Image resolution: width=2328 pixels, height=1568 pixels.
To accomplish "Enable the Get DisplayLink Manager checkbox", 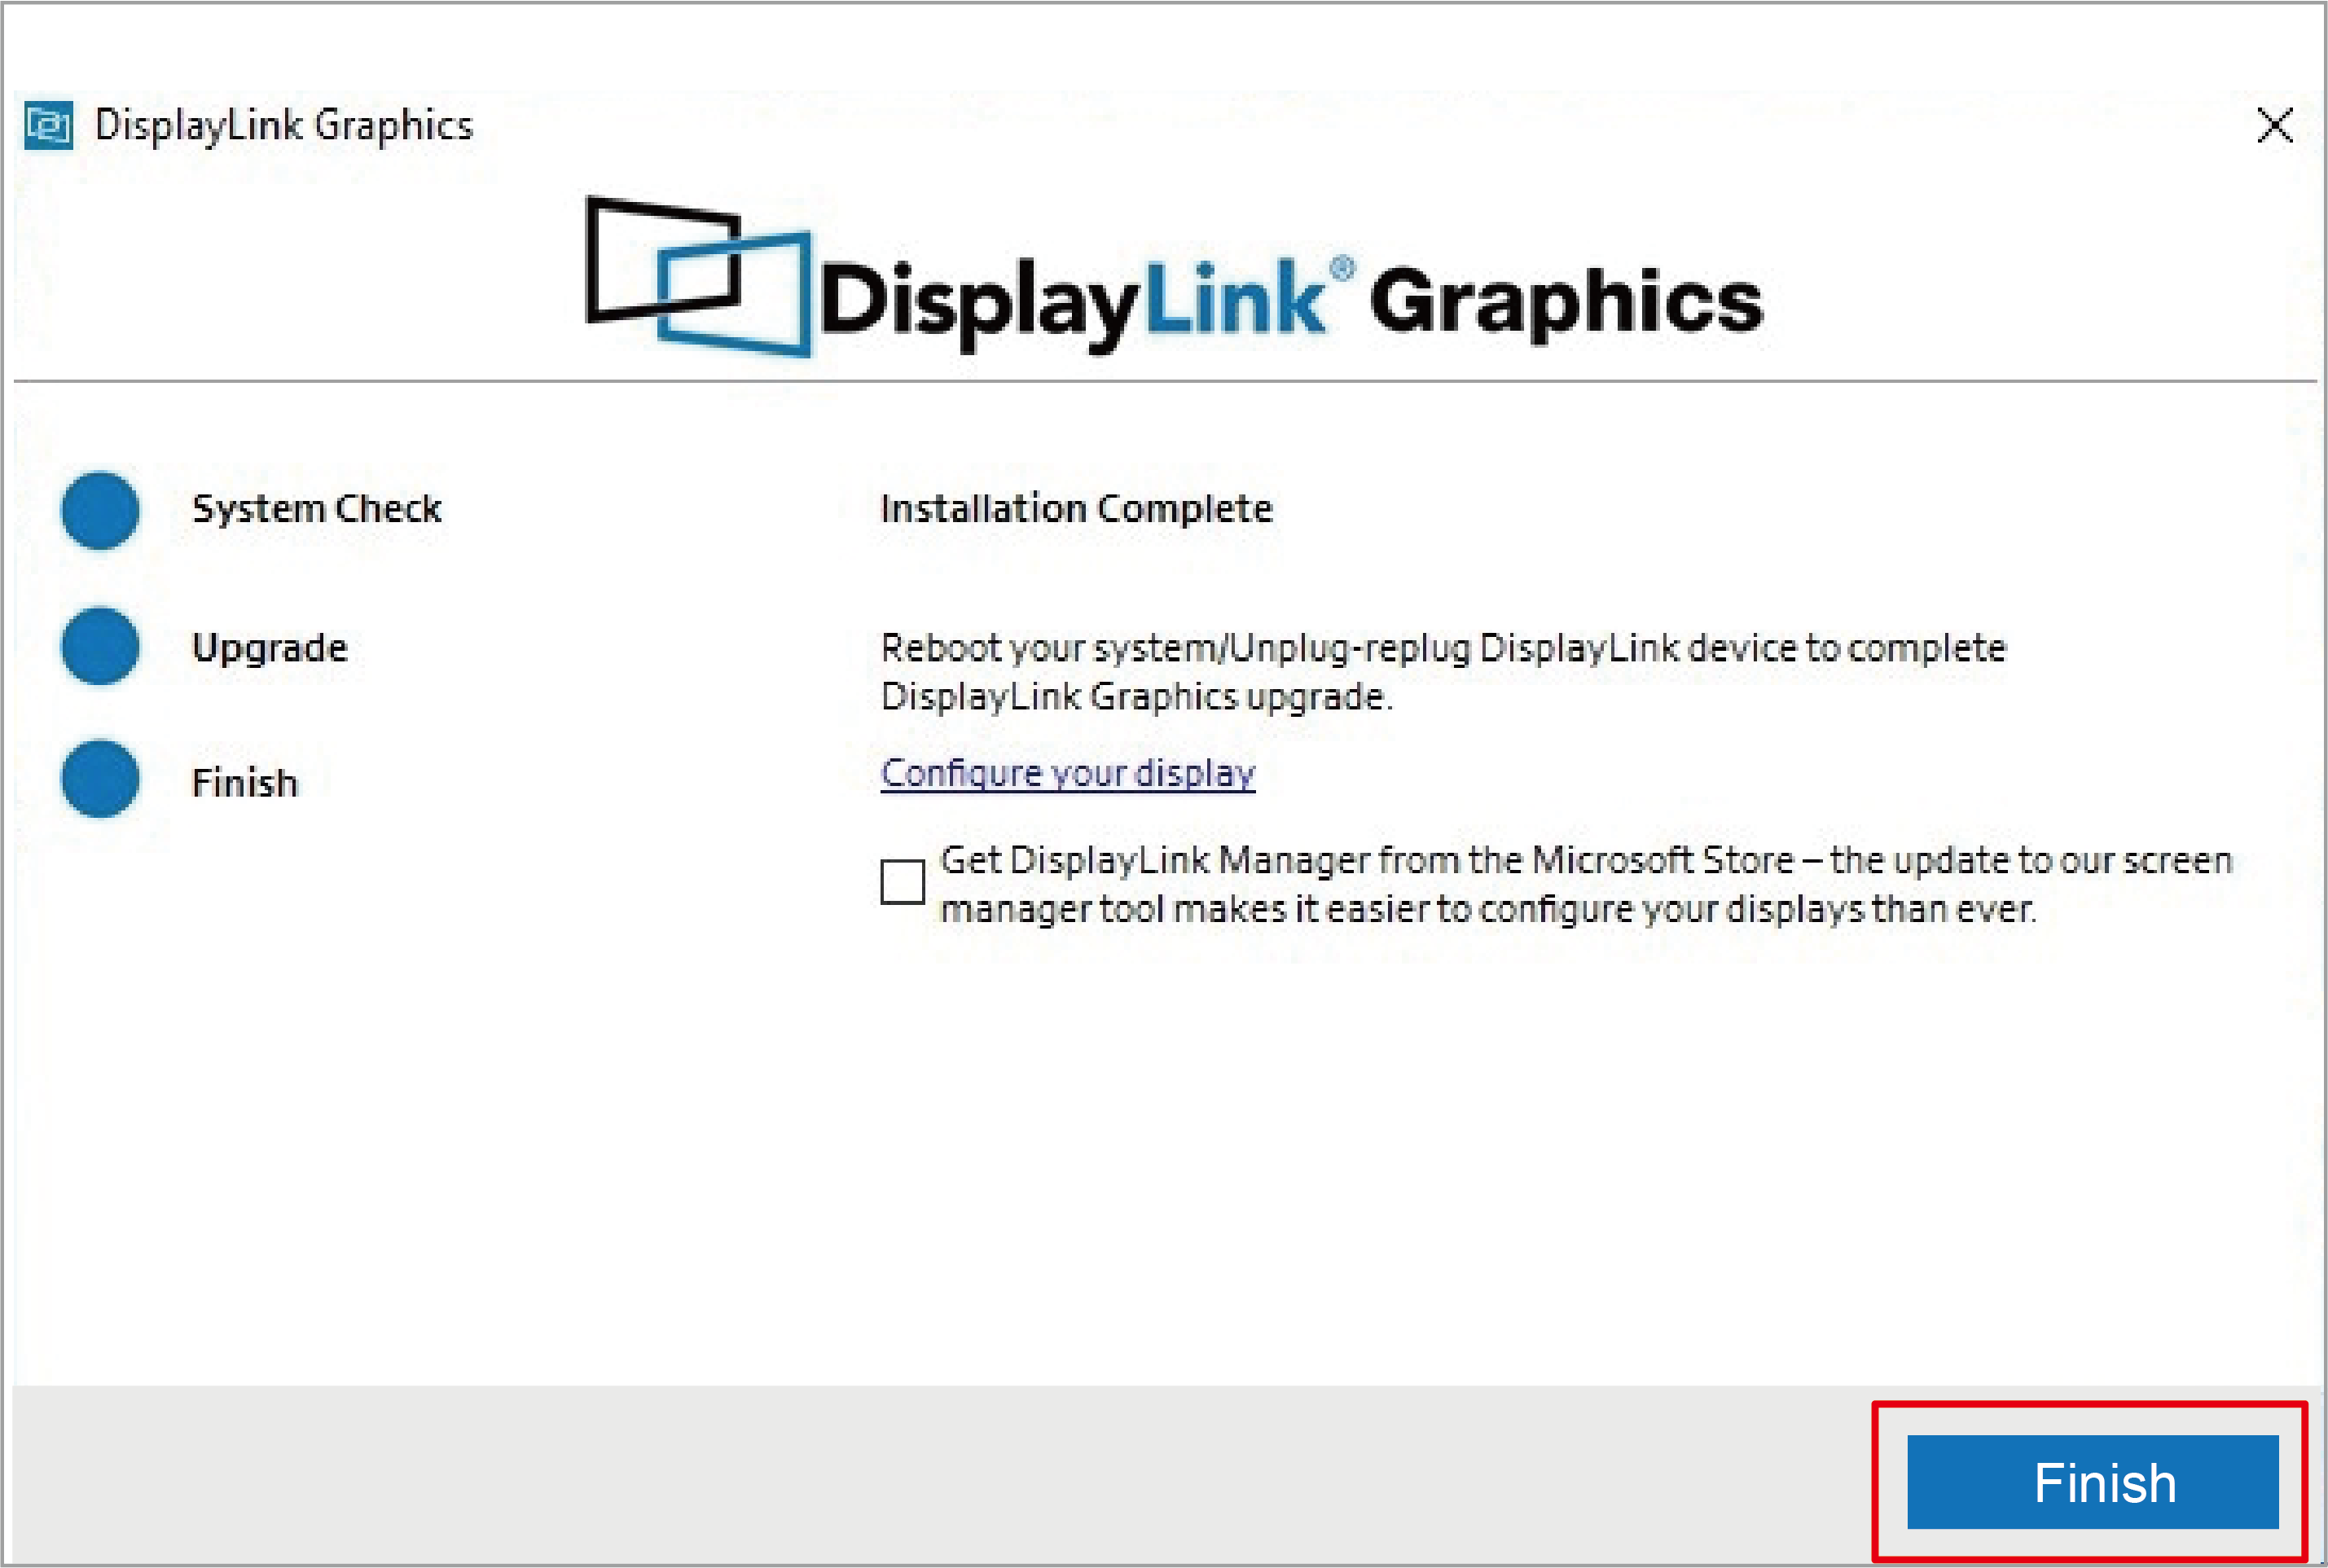I will pyautogui.click(x=902, y=882).
